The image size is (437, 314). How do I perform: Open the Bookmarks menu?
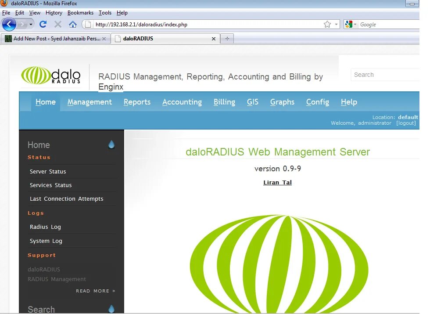point(80,13)
